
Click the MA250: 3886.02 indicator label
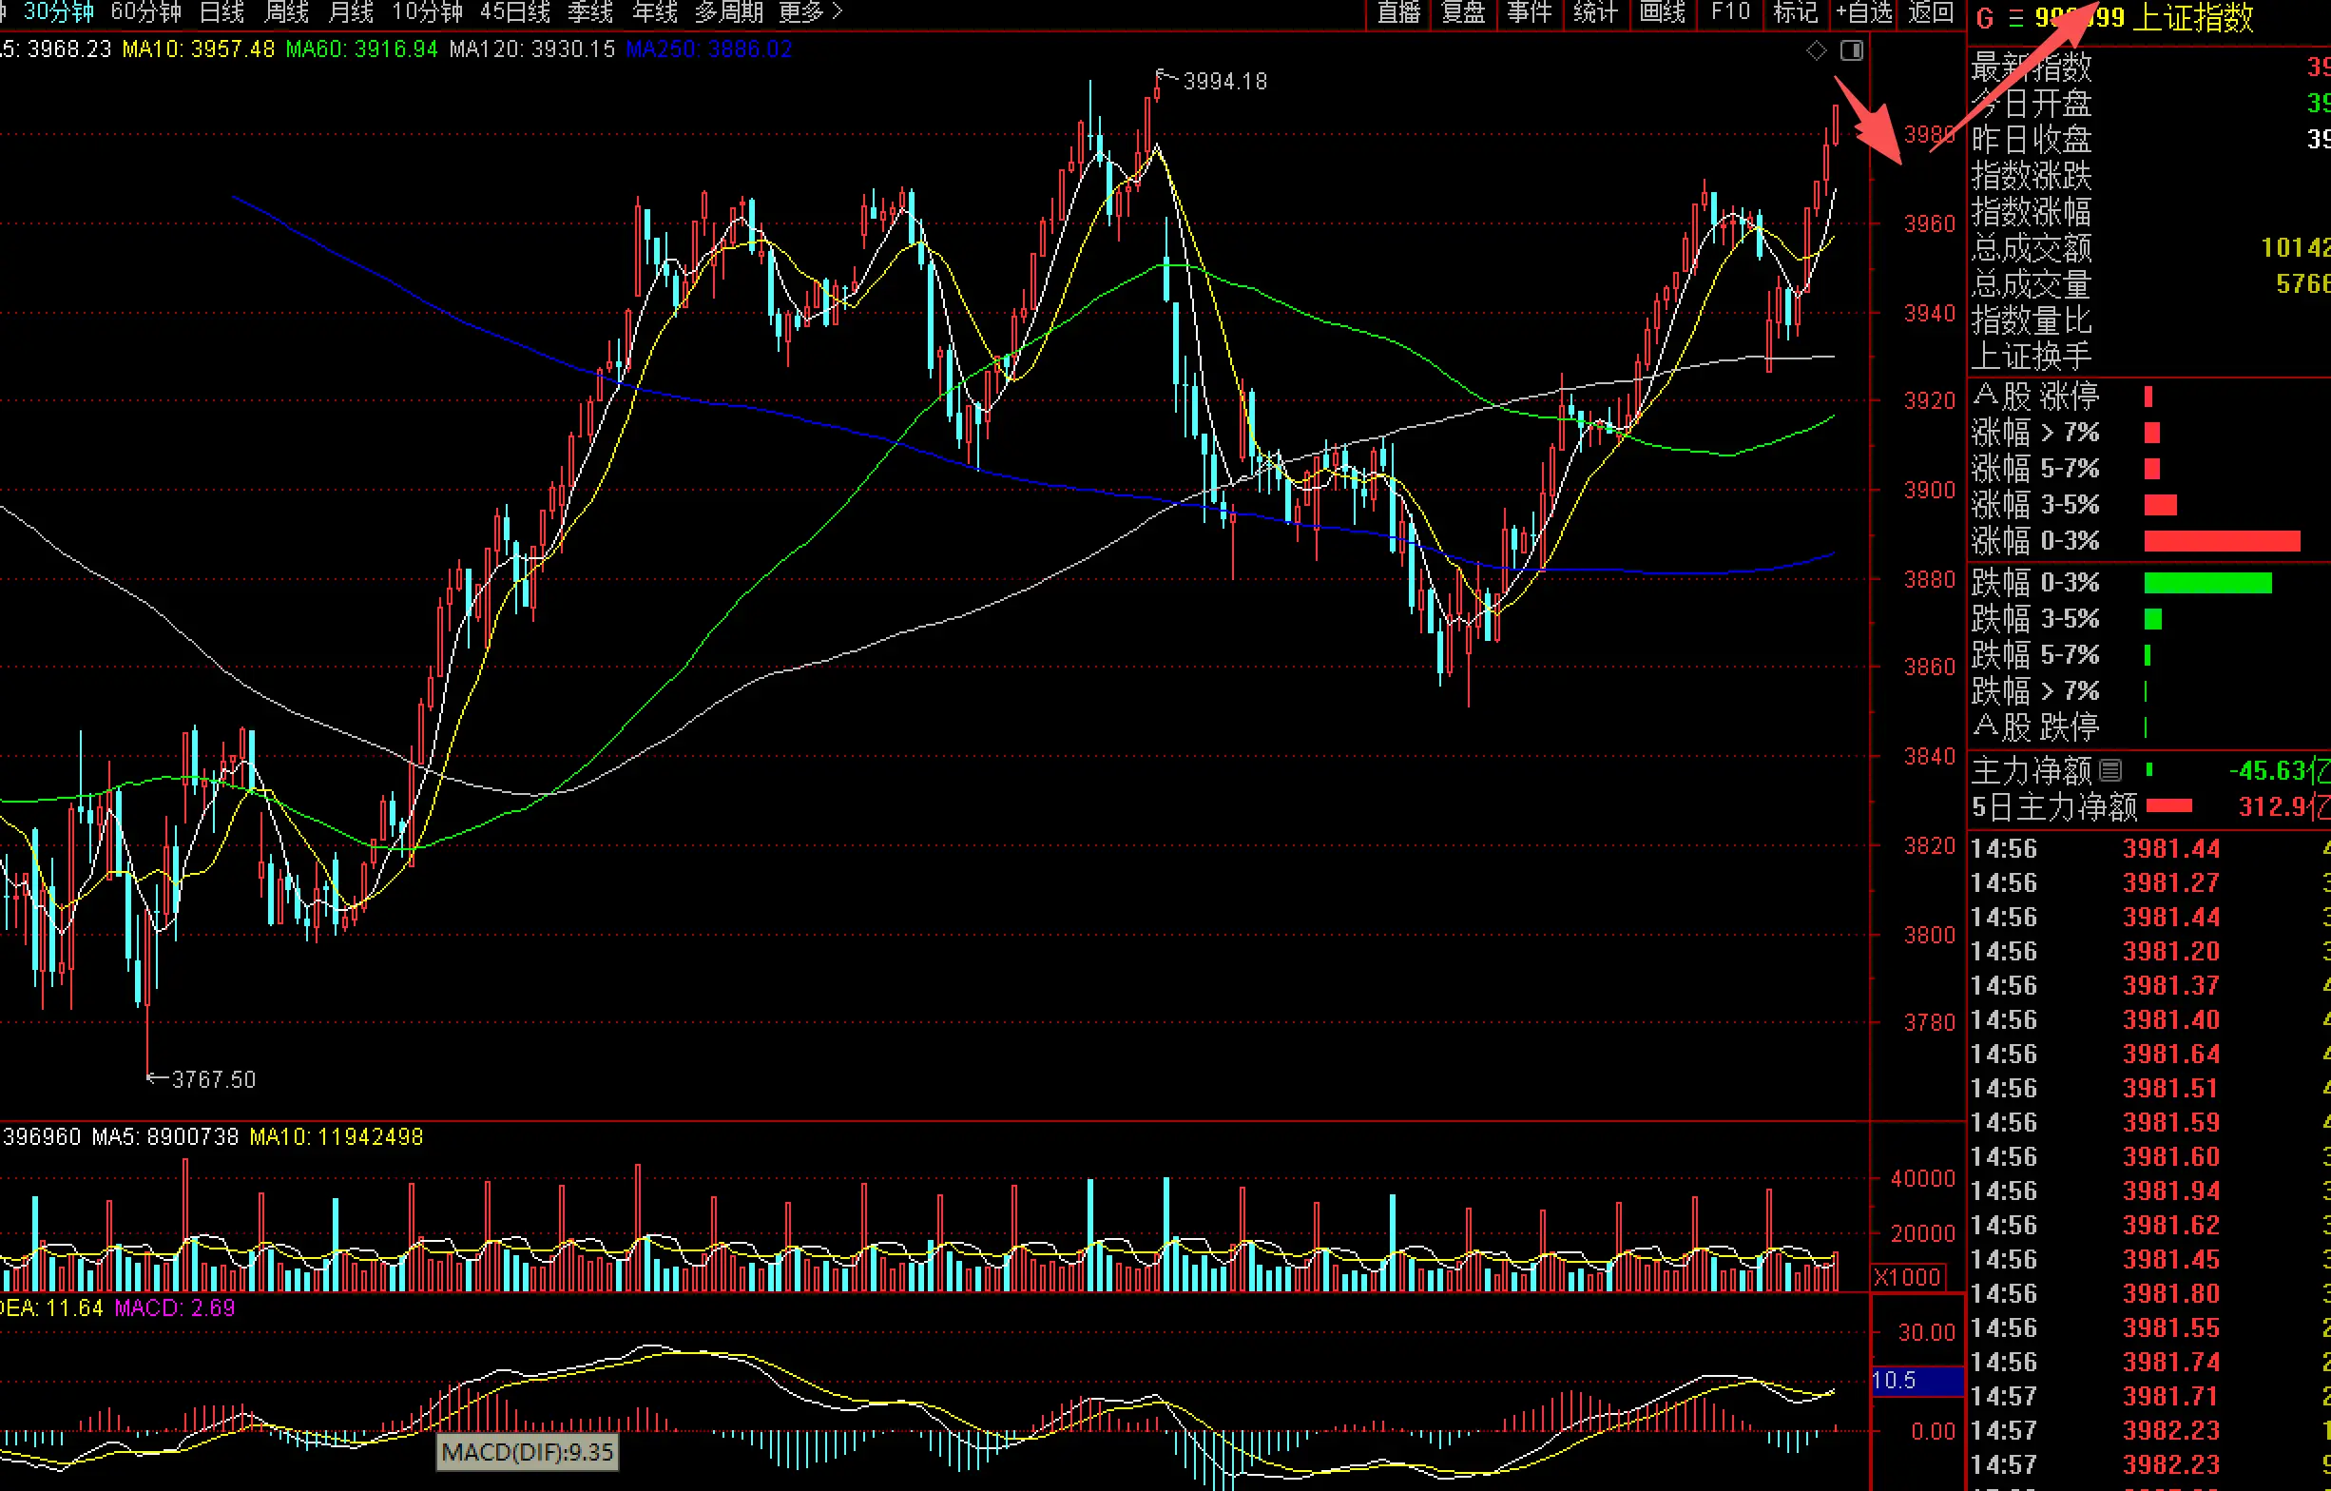[709, 49]
